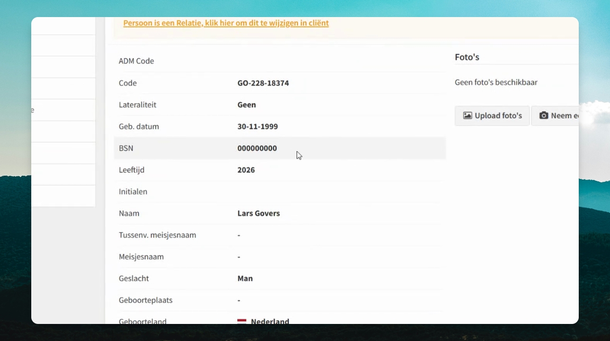
Task: Click the Netherlands flag icon
Action: (242, 322)
